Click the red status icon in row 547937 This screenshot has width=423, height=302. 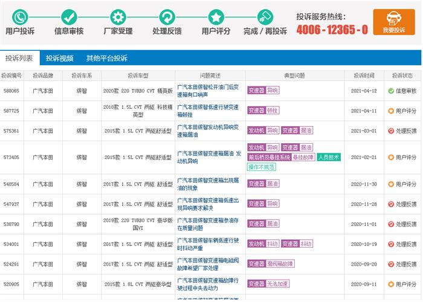point(390,204)
